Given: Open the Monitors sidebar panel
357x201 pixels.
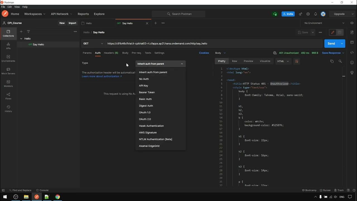Looking at the screenshot, I should 8,83.
